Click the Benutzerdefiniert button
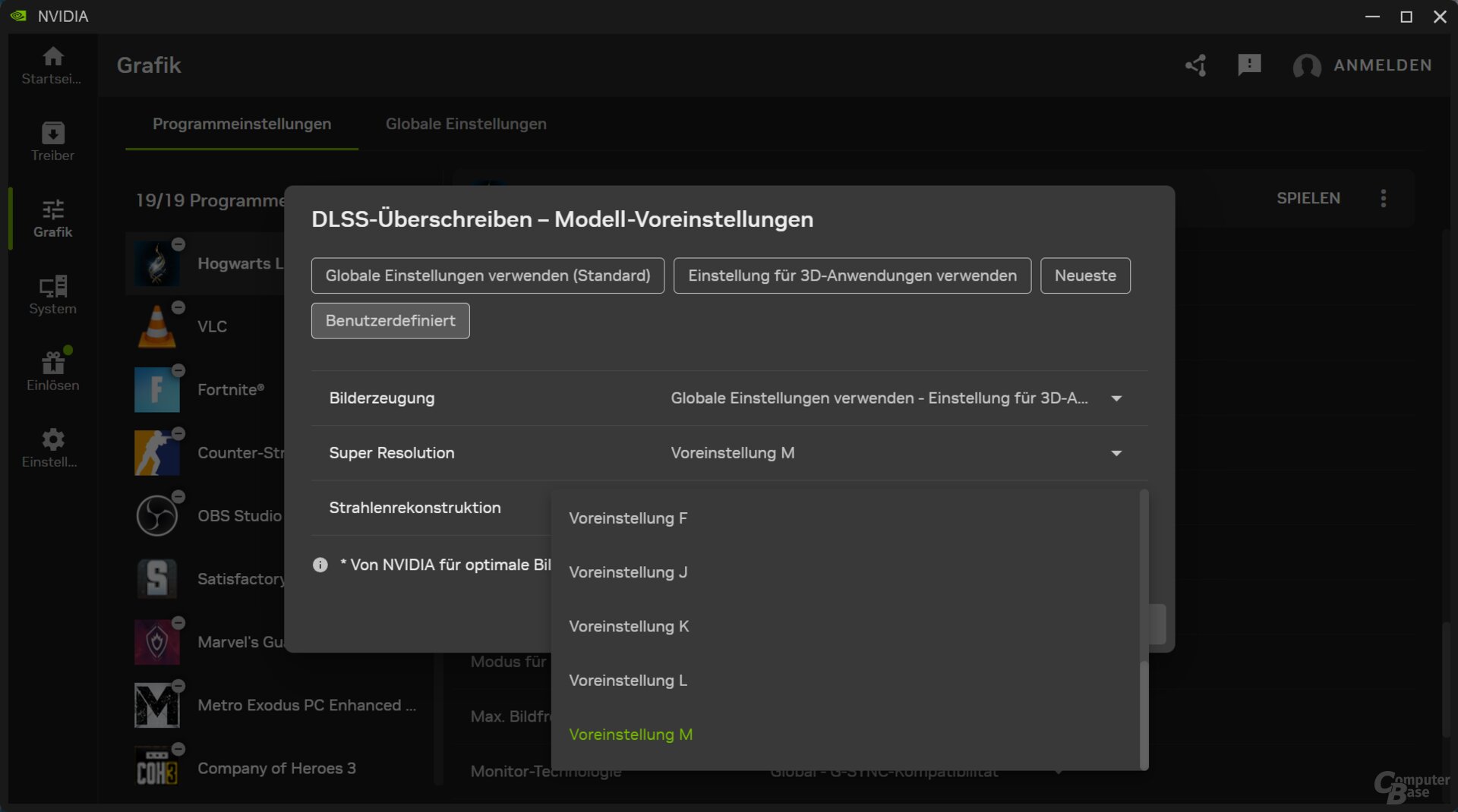1458x812 pixels. pyautogui.click(x=390, y=321)
